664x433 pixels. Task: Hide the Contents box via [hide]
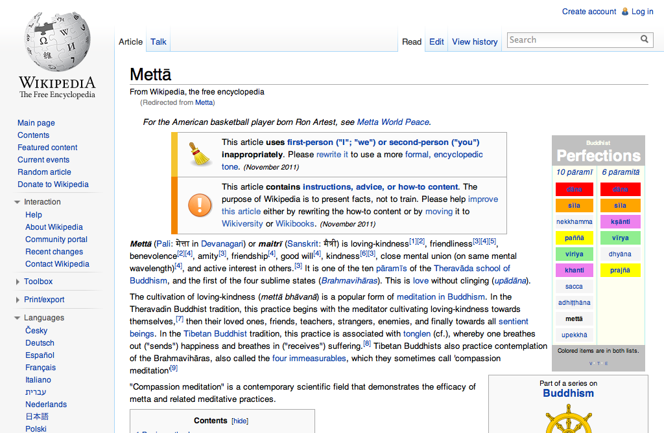pos(240,421)
